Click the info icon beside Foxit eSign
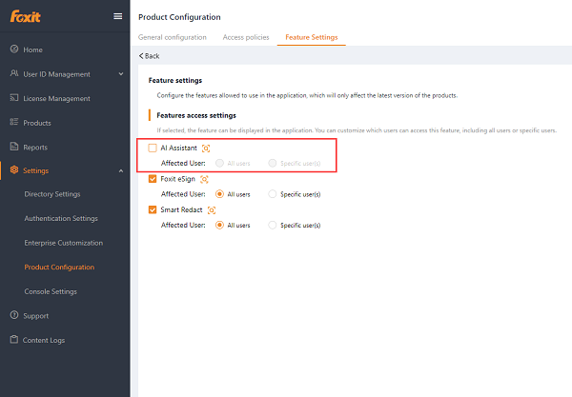The height and width of the screenshot is (397, 572). click(x=204, y=179)
